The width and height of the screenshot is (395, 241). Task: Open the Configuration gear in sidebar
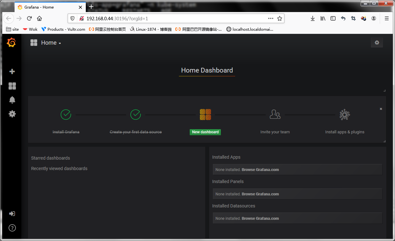12,114
